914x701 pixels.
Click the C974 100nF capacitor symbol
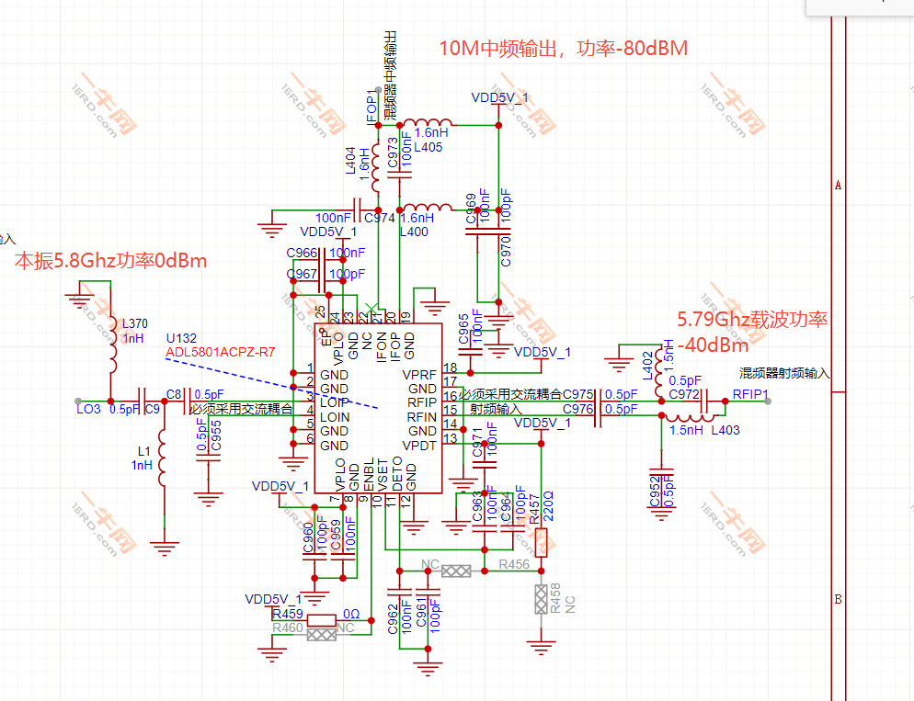(358, 210)
